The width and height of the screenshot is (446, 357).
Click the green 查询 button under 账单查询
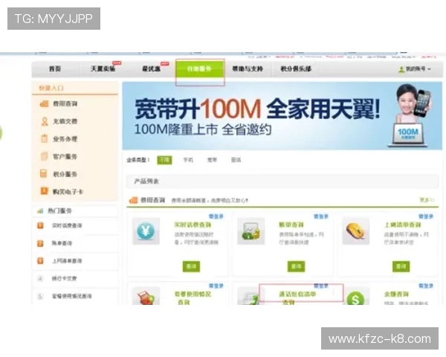296,266
